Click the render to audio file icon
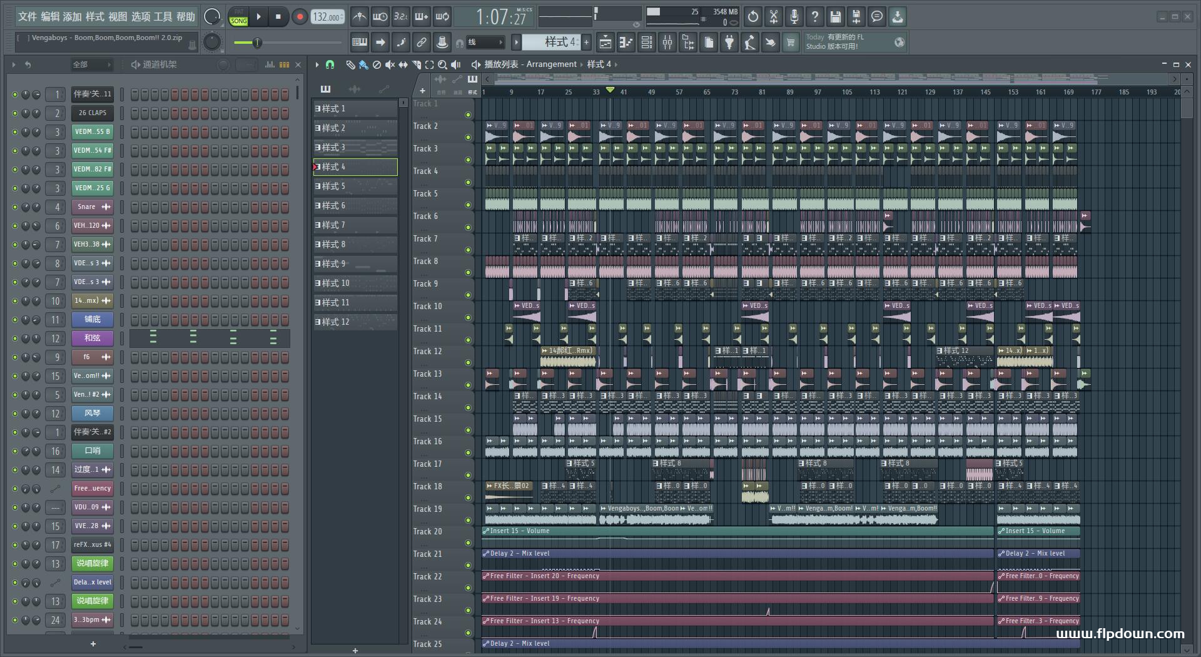The image size is (1201, 657). [x=856, y=17]
